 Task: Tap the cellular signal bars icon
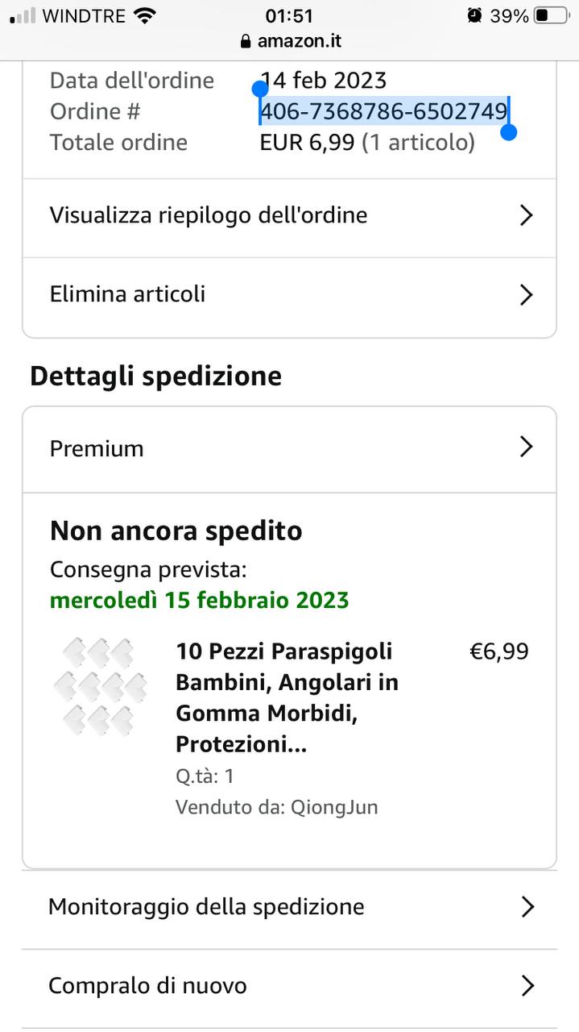(23, 17)
